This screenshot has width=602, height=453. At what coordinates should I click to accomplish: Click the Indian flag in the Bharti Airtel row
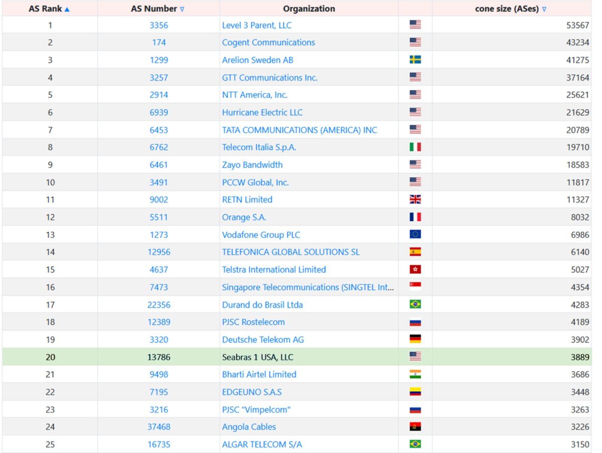point(415,374)
